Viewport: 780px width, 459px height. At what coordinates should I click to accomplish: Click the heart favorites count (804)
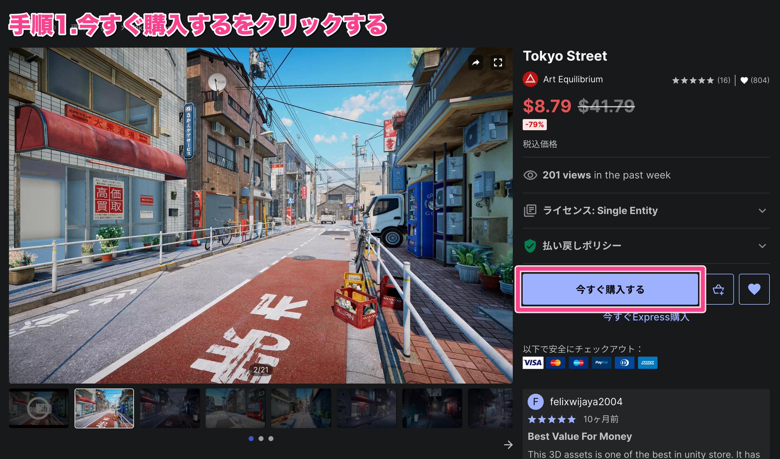[x=755, y=80]
